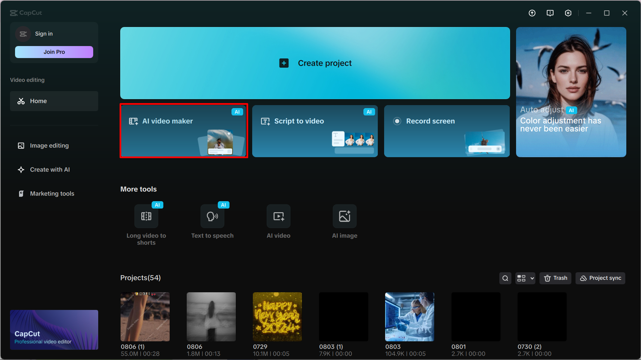Click the Record screen circle icon
Screen dimensions: 641x360
pyautogui.click(x=397, y=121)
